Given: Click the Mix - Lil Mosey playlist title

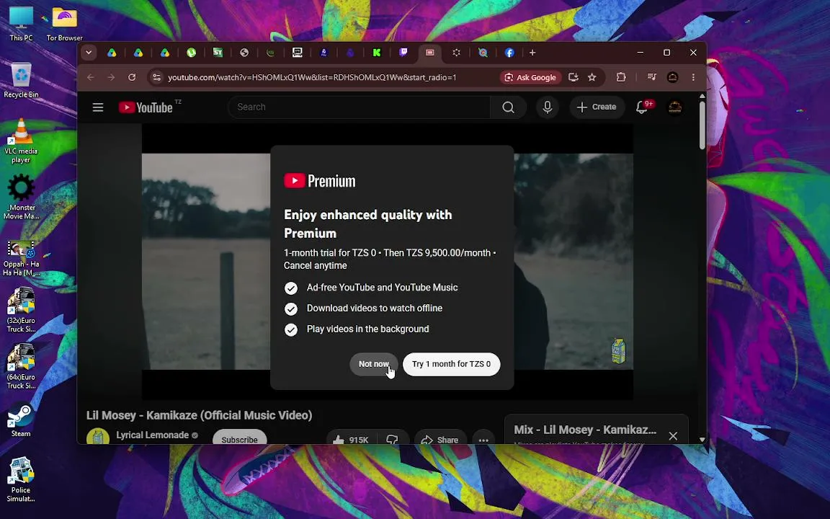Looking at the screenshot, I should pyautogui.click(x=585, y=430).
